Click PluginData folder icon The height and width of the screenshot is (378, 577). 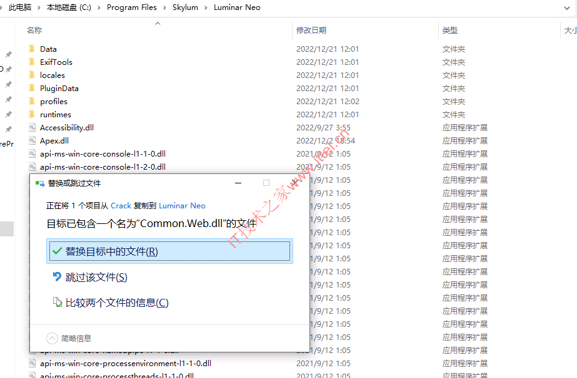[x=32, y=88]
